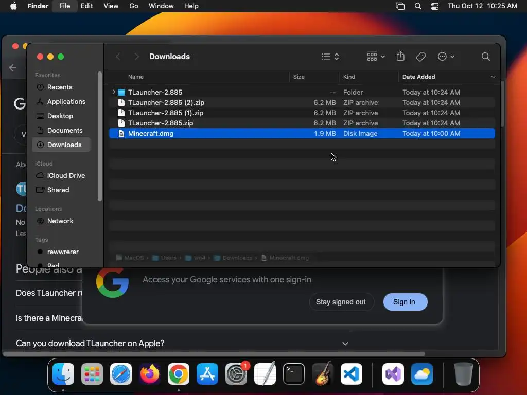Open the Edit menu
The image size is (527, 395).
coord(86,6)
